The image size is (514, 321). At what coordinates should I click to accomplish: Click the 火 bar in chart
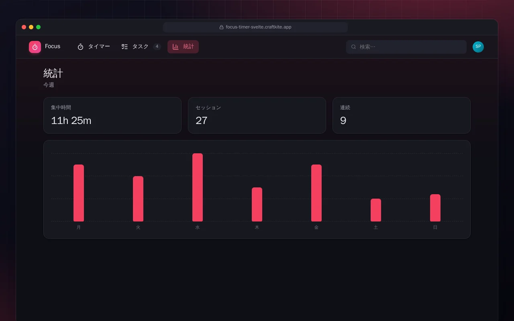click(138, 199)
